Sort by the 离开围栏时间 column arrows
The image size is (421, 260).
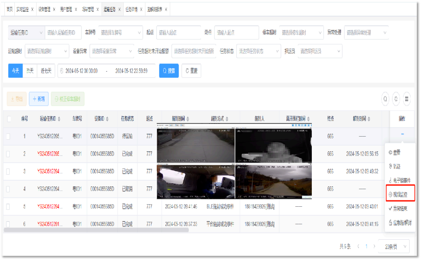(308, 119)
